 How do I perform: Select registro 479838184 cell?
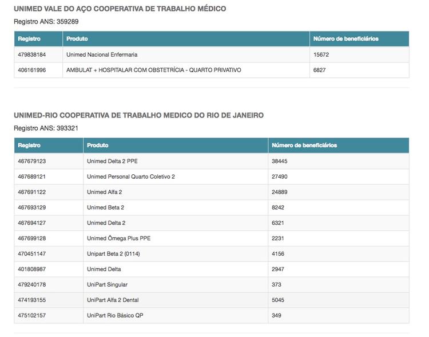pos(32,54)
